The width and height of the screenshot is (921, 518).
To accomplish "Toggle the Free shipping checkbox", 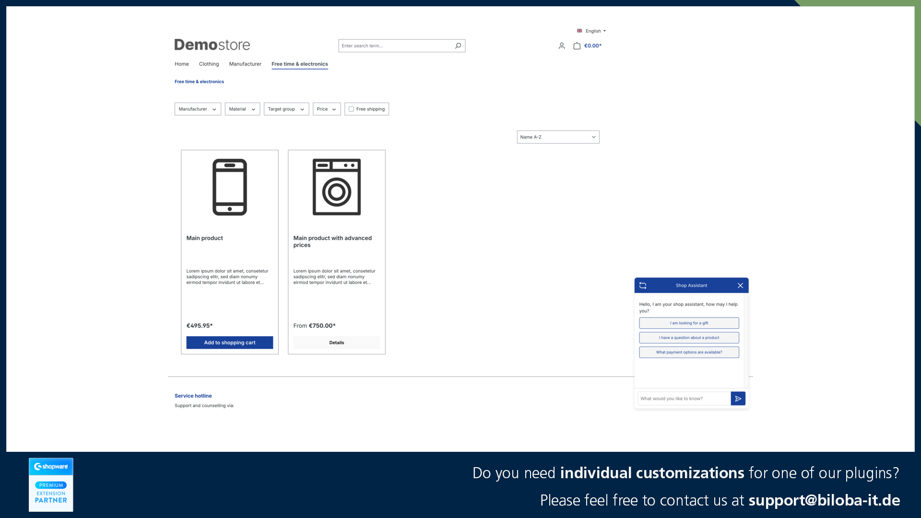I will tap(351, 109).
